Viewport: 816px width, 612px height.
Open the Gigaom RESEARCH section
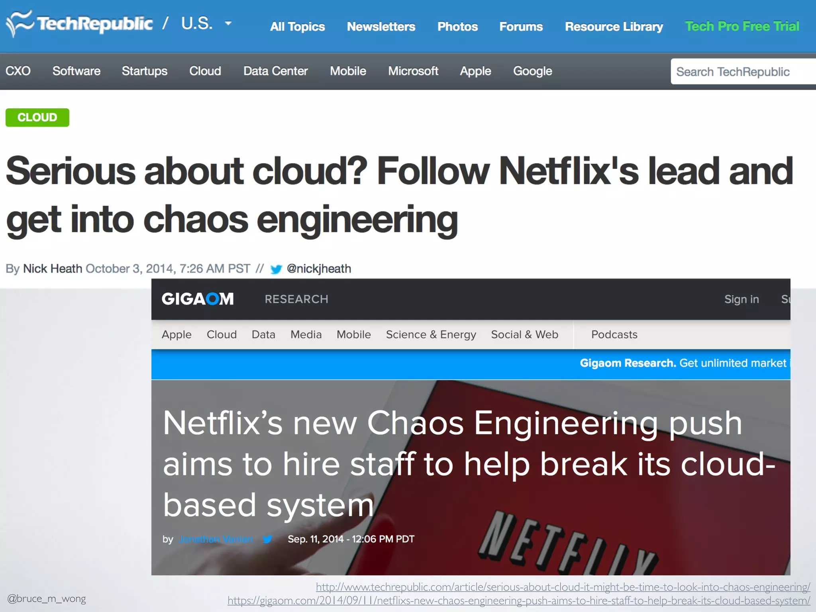point(296,299)
